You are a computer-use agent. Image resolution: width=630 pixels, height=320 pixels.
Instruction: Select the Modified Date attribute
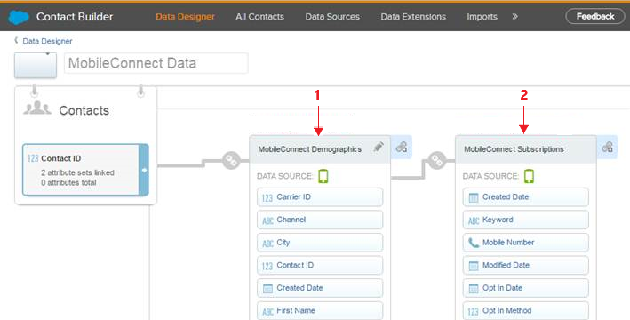pos(525,265)
